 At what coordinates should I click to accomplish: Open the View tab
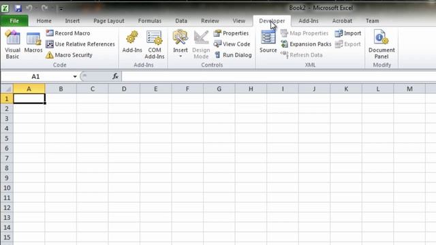point(239,21)
